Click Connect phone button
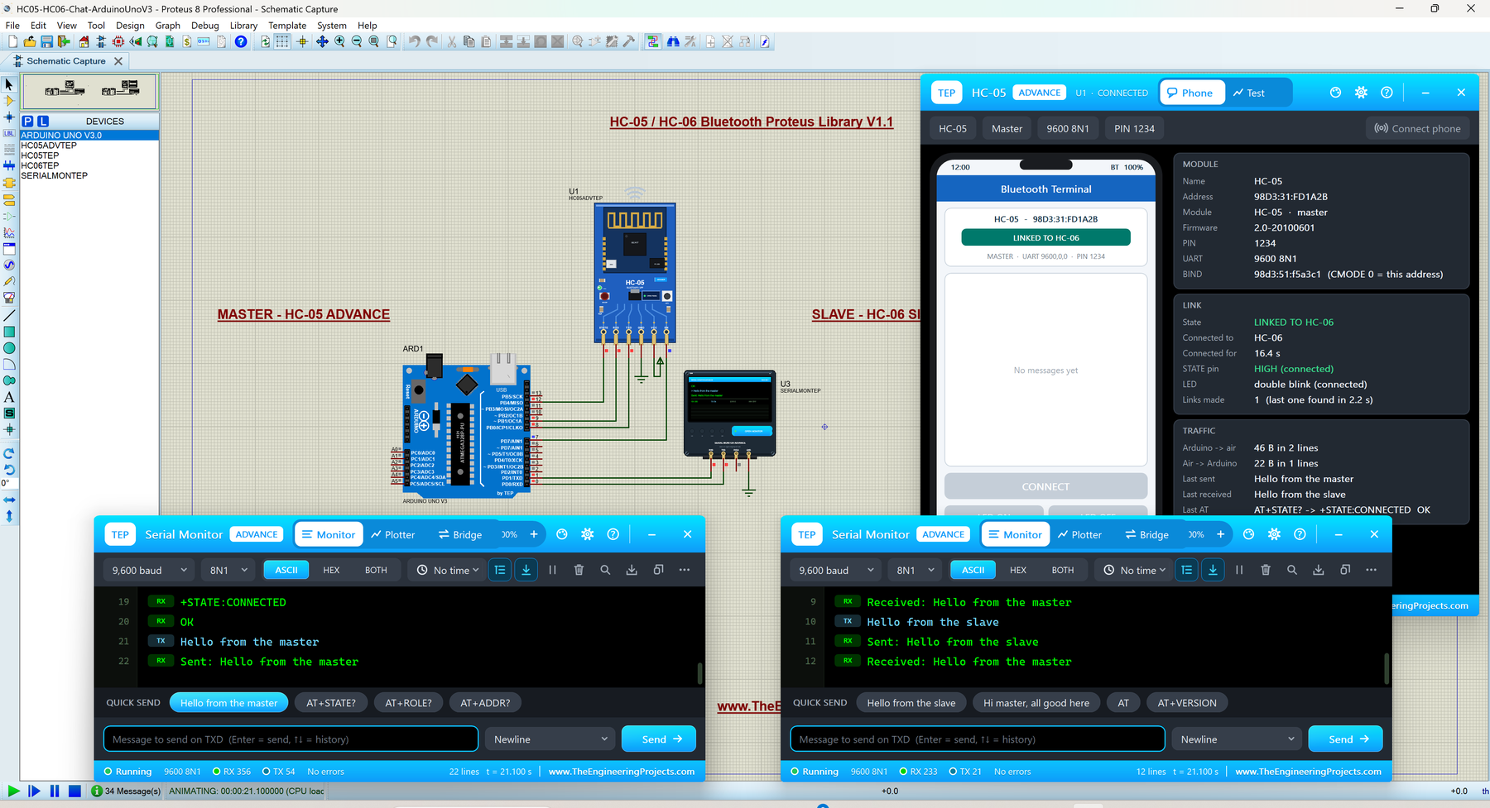 click(1417, 128)
